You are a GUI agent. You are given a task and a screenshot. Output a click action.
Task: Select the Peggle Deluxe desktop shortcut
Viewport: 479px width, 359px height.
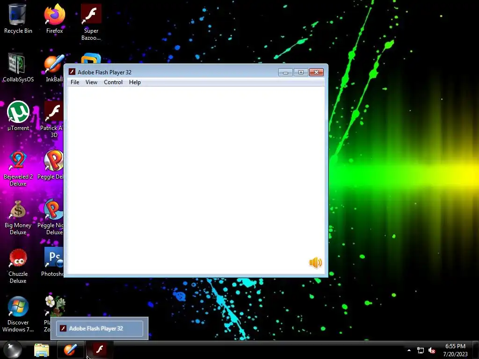(51, 165)
